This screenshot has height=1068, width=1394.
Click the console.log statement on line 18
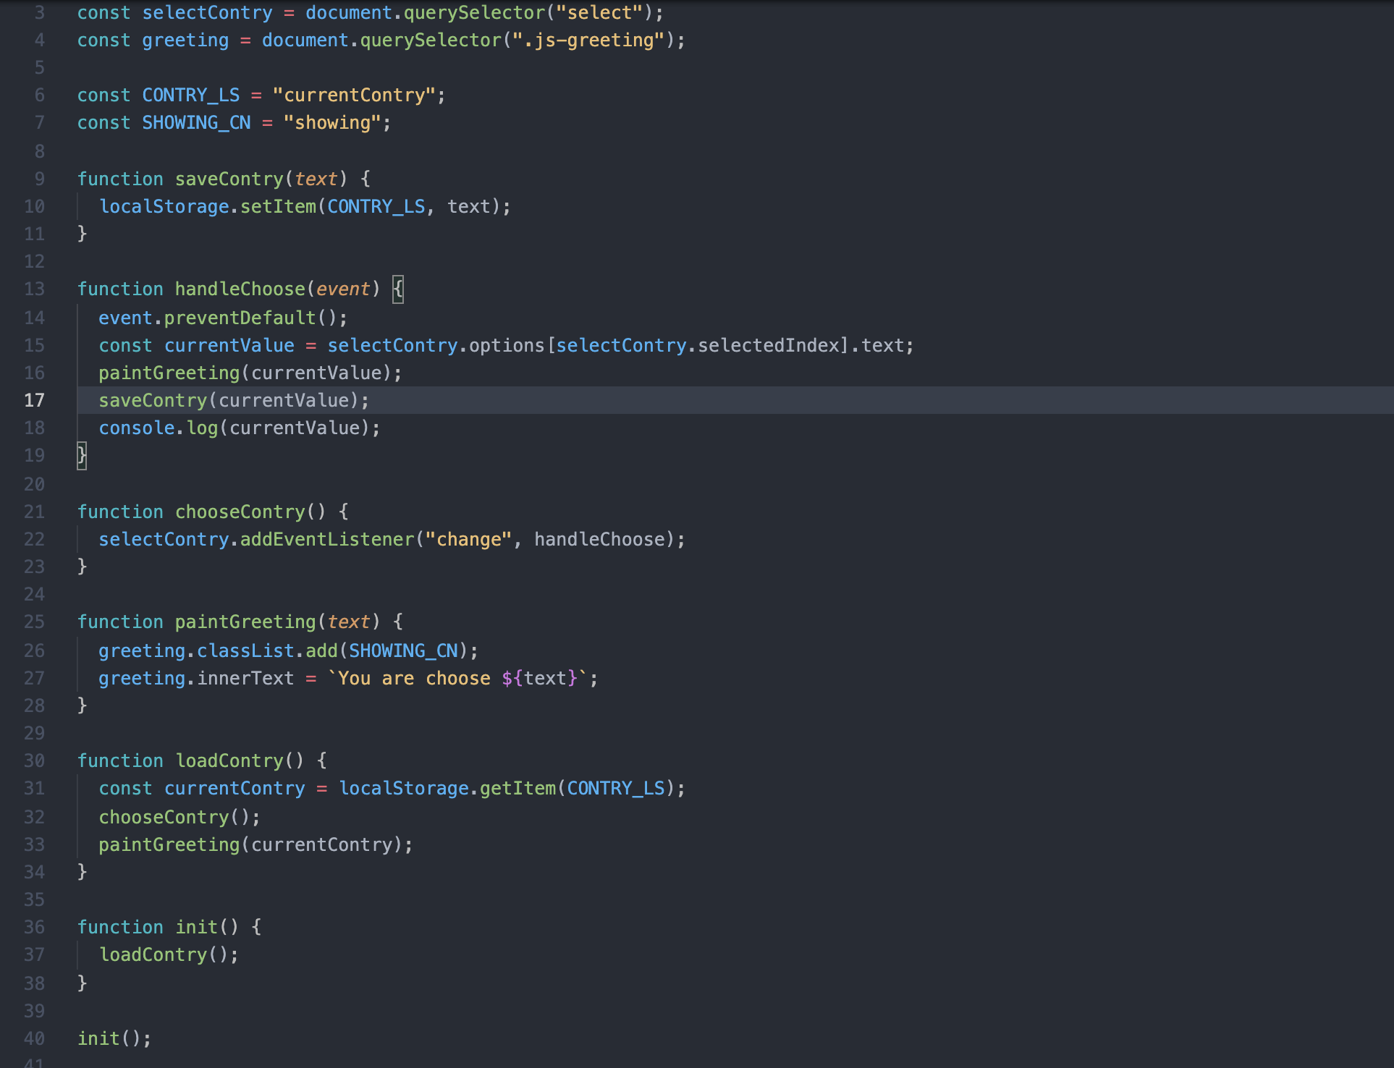click(x=239, y=428)
